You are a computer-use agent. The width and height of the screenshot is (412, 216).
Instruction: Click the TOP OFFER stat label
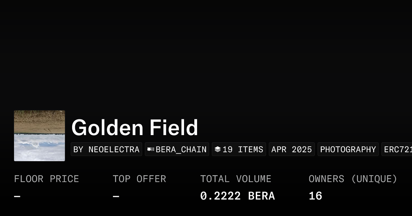(139, 179)
